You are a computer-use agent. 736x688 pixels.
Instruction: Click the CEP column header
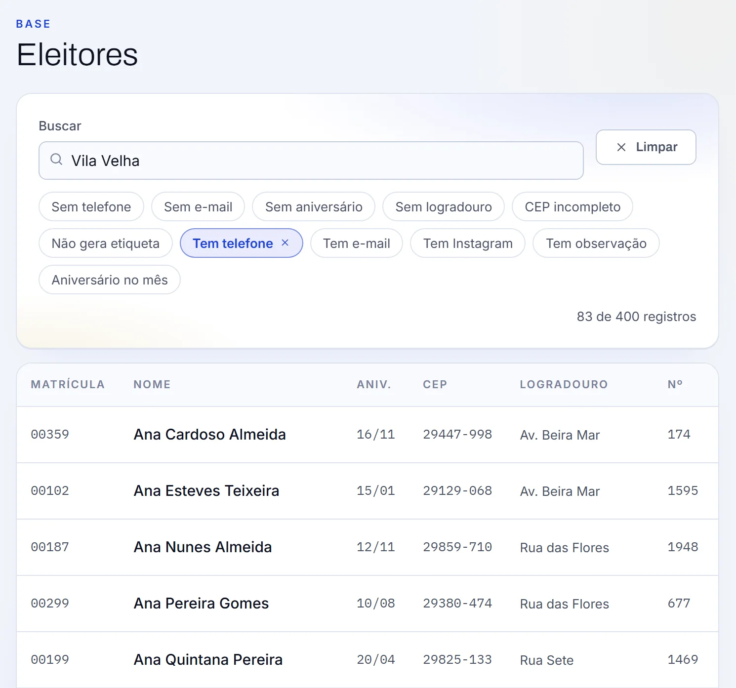[435, 384]
